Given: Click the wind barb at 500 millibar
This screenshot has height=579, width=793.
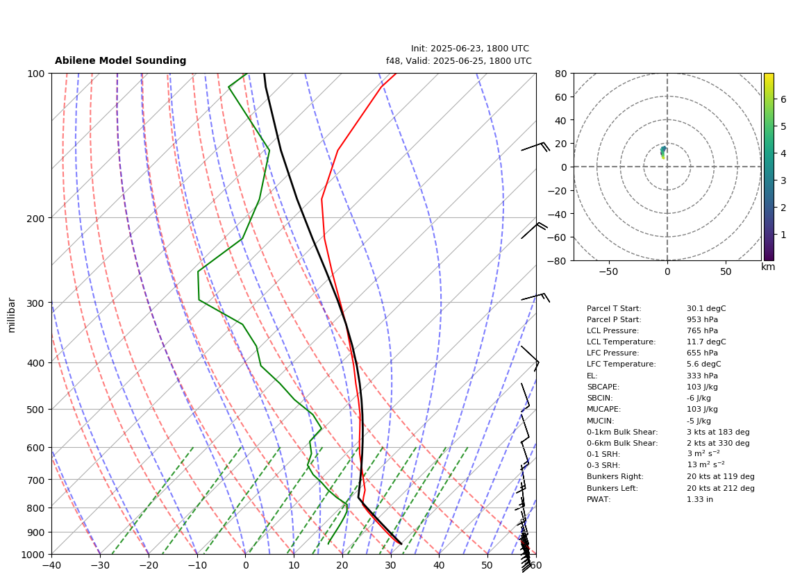Looking at the screenshot, I should (526, 396).
